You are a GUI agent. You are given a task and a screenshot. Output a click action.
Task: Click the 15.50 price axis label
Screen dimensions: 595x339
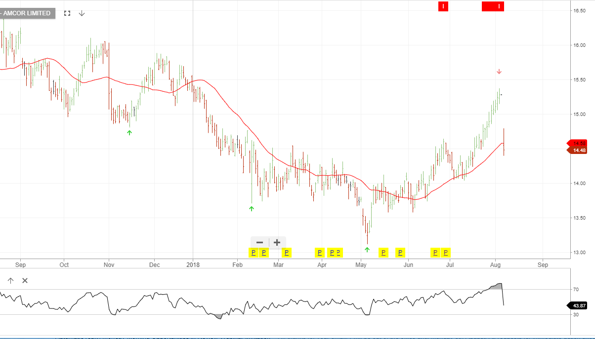pos(579,79)
